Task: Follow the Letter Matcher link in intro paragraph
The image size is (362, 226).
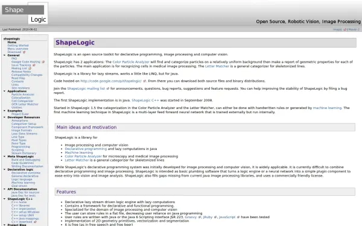Action: coord(217,66)
